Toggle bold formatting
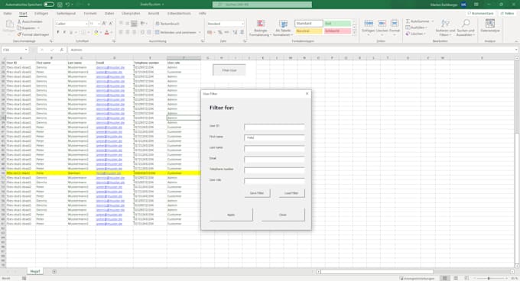520x281 pixels. [x=58, y=32]
